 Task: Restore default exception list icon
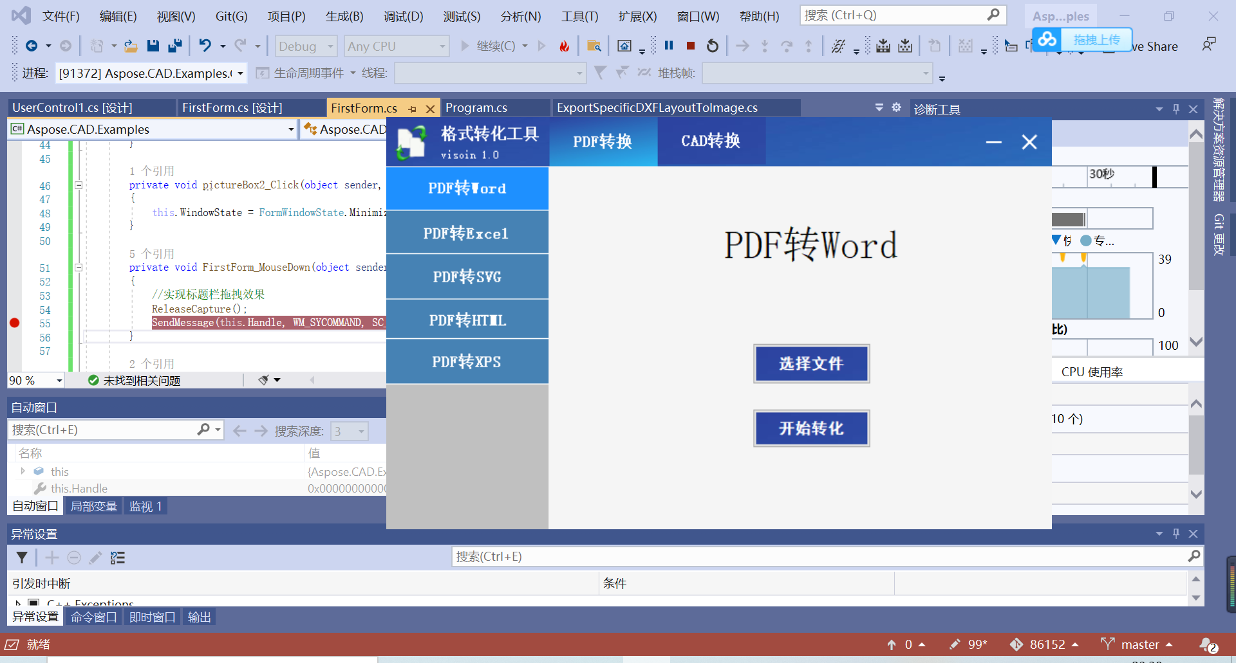(118, 558)
